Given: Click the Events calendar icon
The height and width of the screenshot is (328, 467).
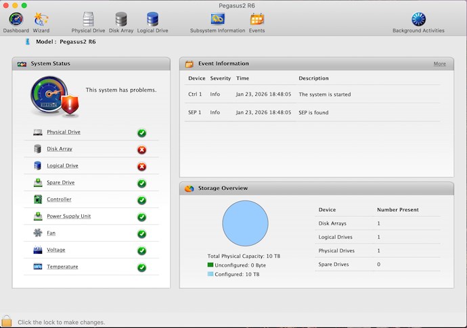Looking at the screenshot, I should pos(257,20).
